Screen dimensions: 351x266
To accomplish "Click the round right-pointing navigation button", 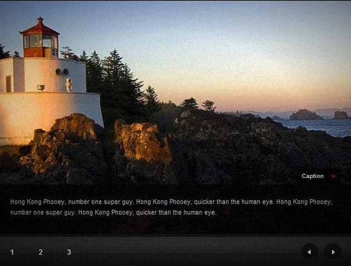I will (333, 252).
